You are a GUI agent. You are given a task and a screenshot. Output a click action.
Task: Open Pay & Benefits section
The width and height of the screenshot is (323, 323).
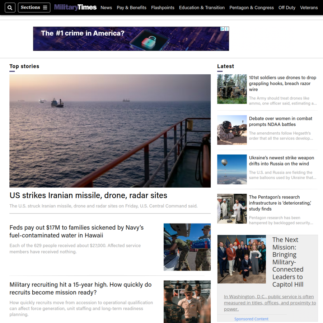coord(131,8)
